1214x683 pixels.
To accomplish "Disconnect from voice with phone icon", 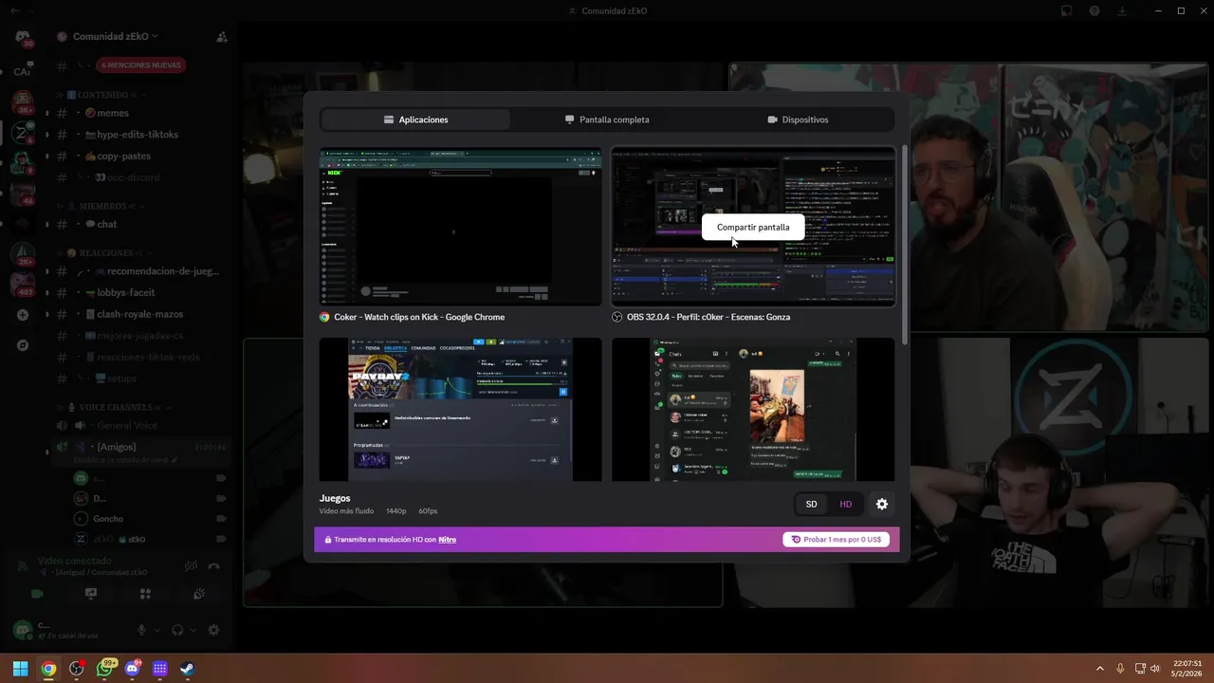I will [214, 566].
